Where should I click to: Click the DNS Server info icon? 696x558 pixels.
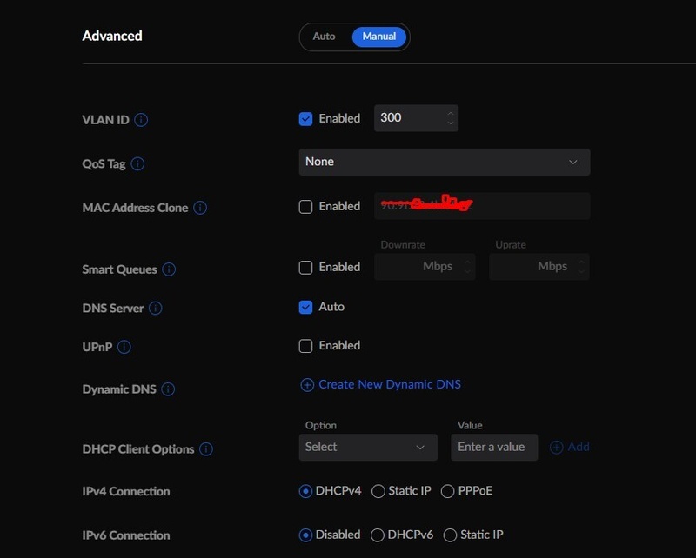pos(156,308)
